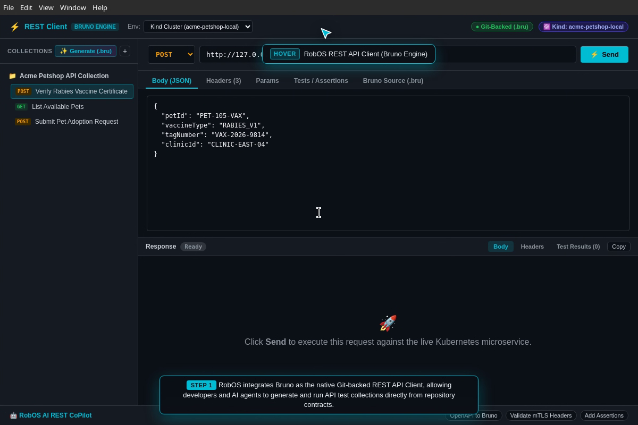Click the lightning bolt REST Client logo

point(15,27)
